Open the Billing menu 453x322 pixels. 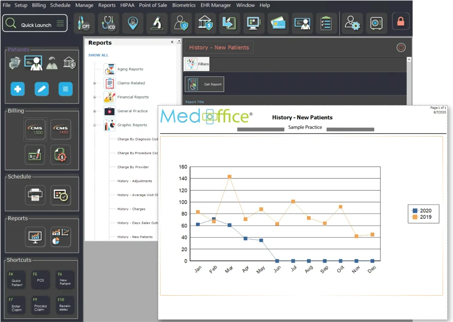pyautogui.click(x=39, y=5)
